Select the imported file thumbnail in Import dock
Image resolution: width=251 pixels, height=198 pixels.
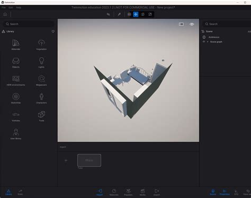pyautogui.click(x=89, y=160)
